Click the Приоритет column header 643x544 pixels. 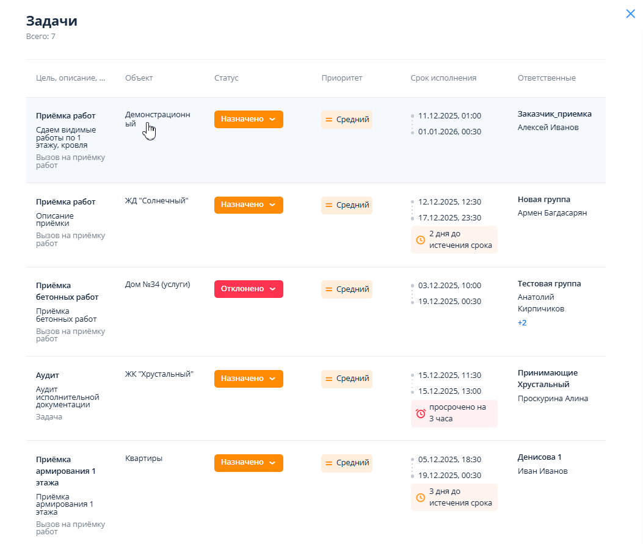point(341,78)
